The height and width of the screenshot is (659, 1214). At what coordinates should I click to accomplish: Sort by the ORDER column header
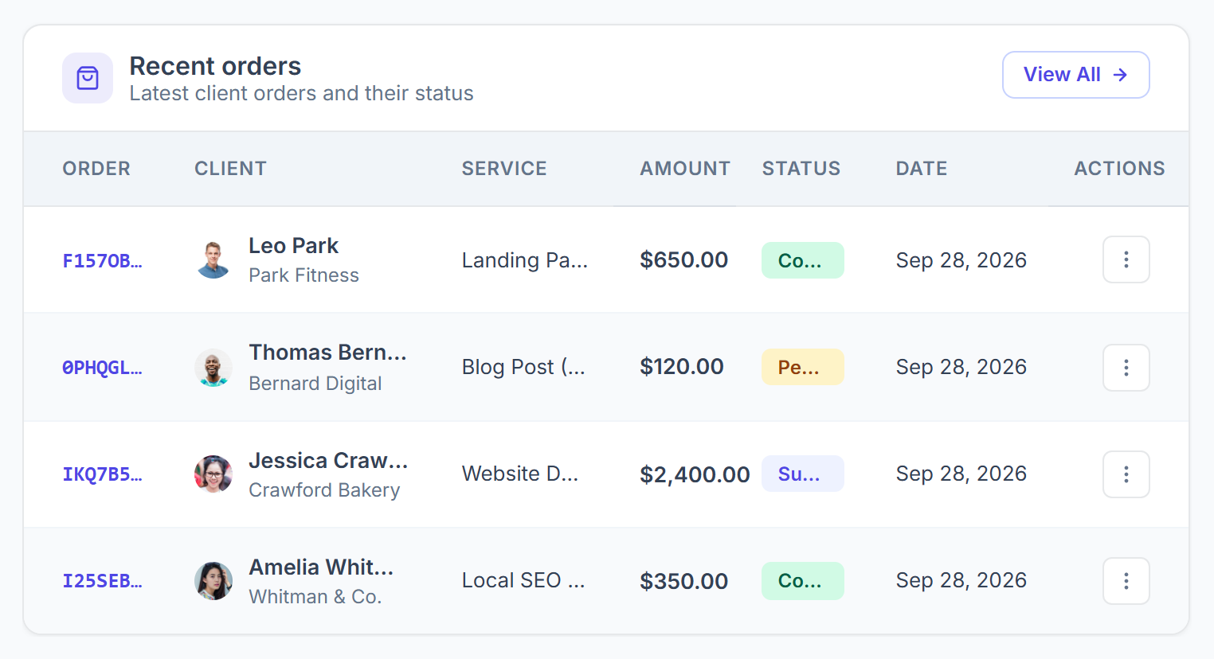point(96,169)
